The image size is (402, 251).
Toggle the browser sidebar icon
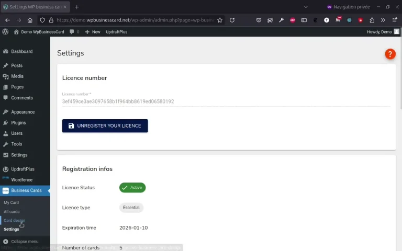pos(304,20)
